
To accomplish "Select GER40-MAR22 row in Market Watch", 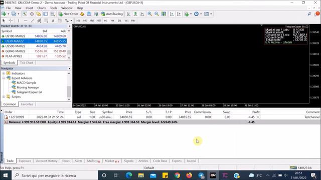I will [x=34, y=51].
